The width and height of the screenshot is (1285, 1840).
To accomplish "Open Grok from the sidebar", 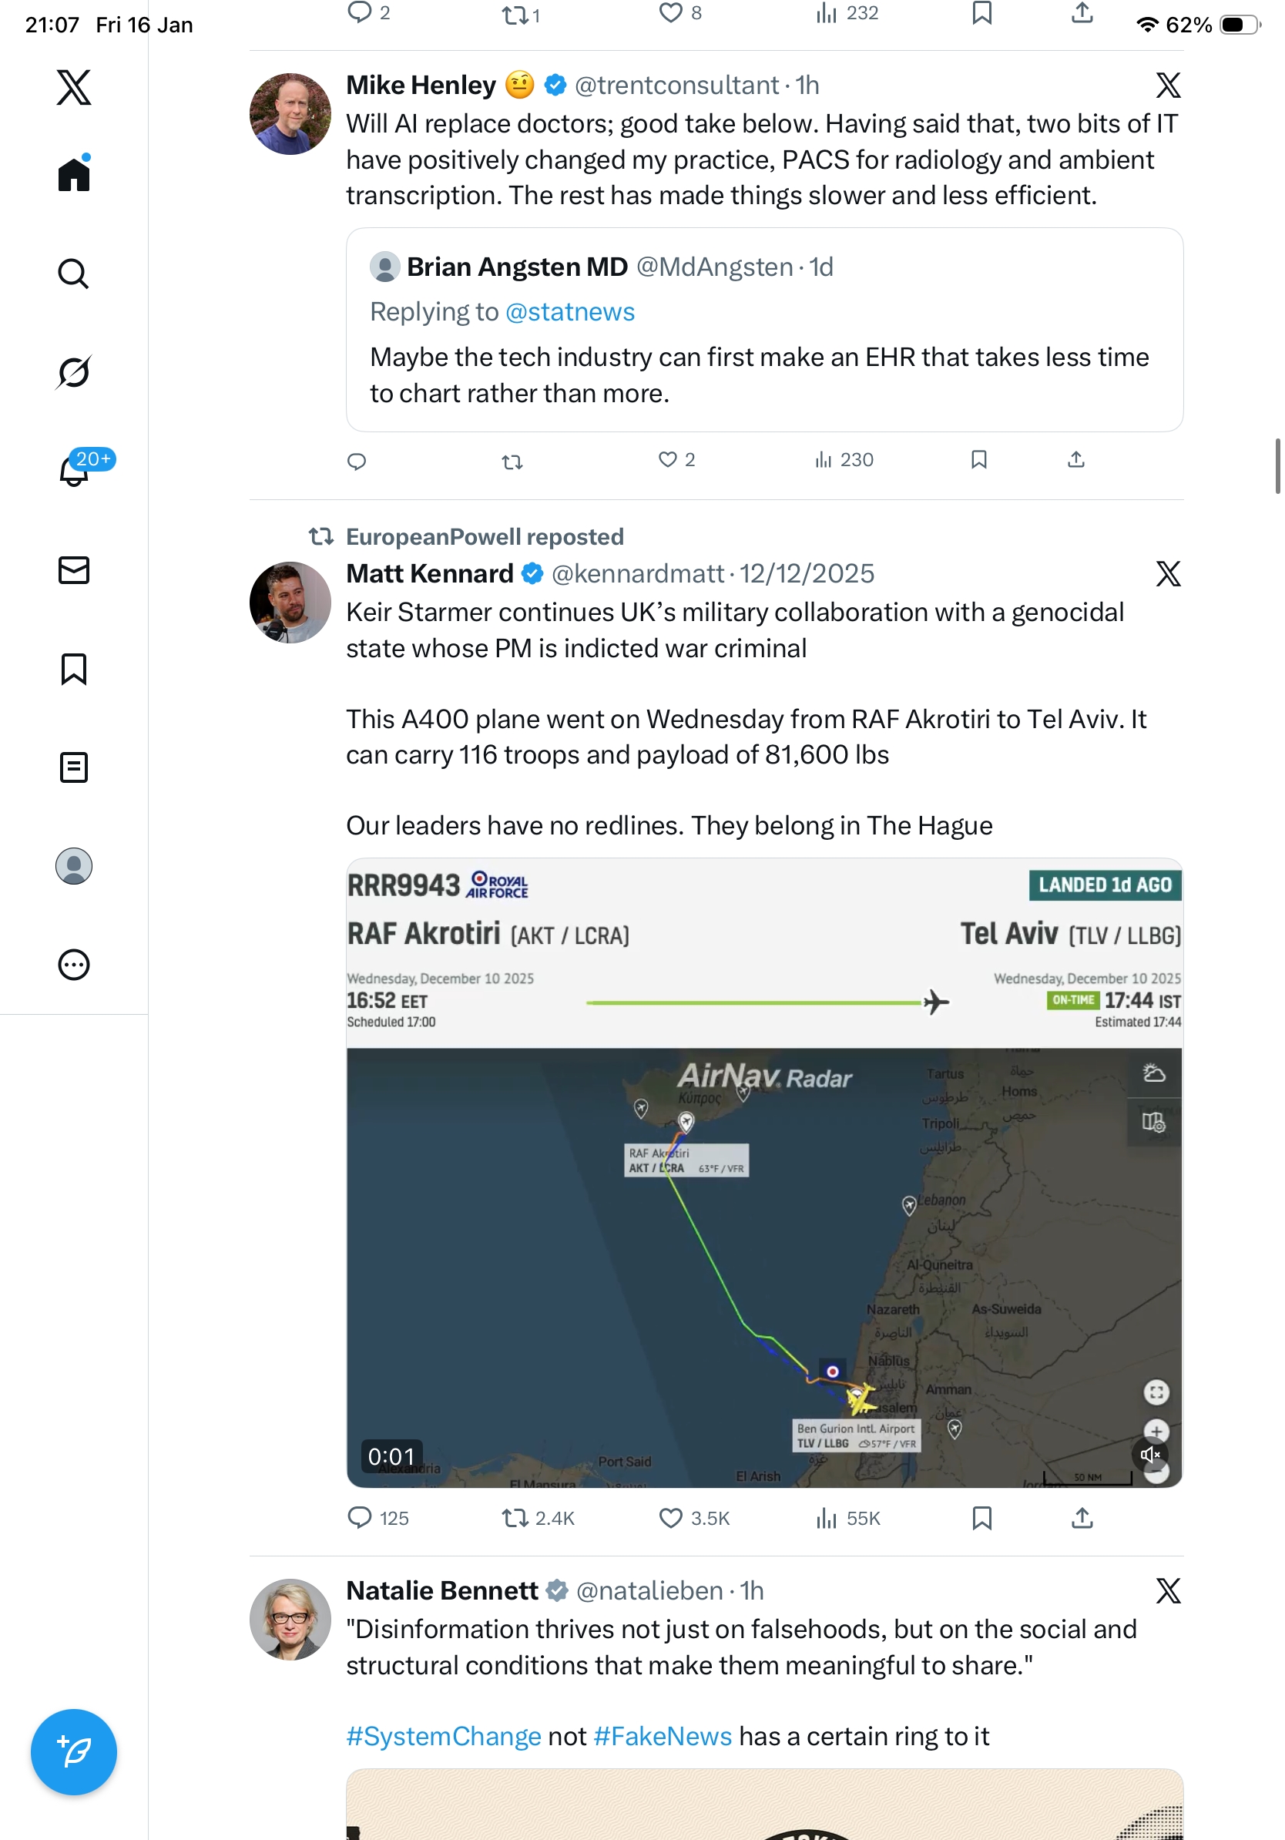I will coord(74,372).
